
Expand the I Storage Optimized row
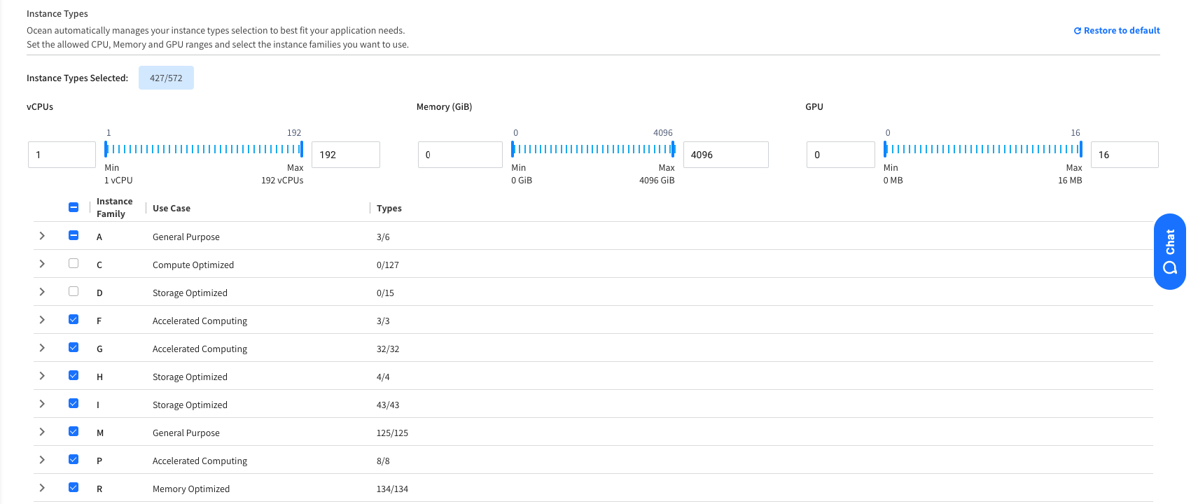42,404
